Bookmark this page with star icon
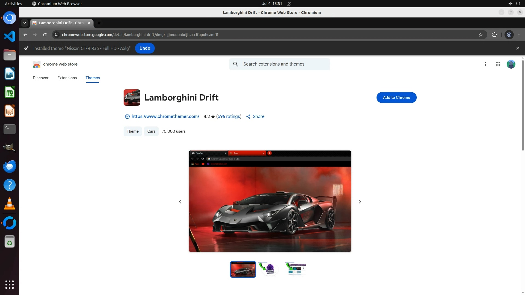This screenshot has height=295, width=525. click(481, 35)
